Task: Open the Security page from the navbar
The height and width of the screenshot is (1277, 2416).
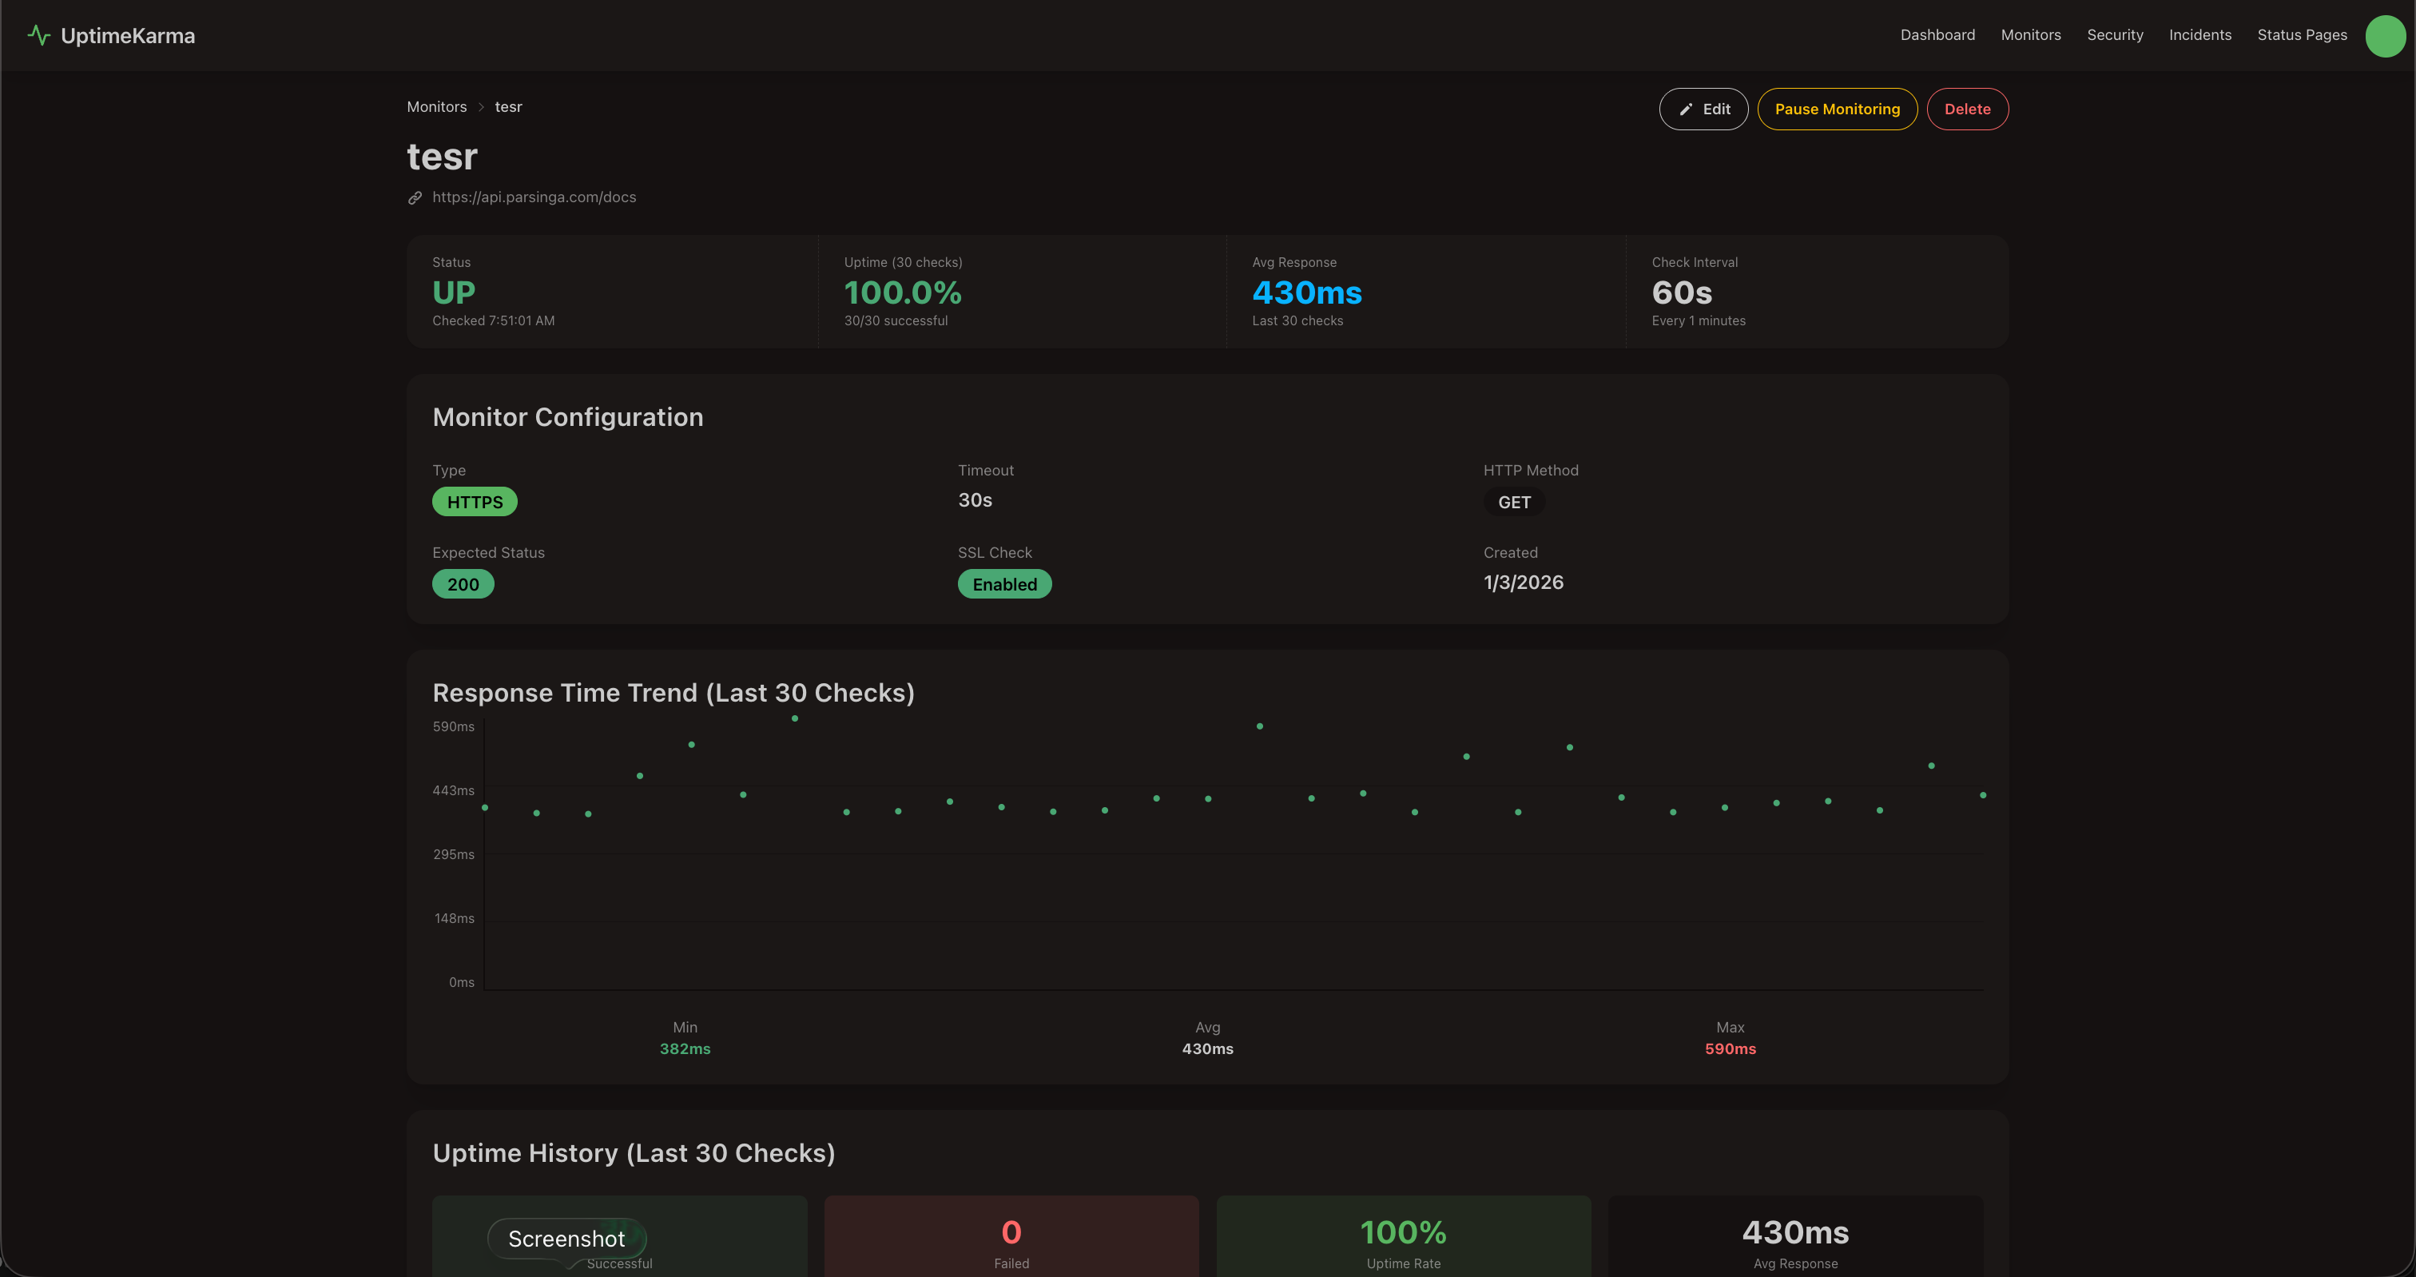Action: (x=2114, y=34)
